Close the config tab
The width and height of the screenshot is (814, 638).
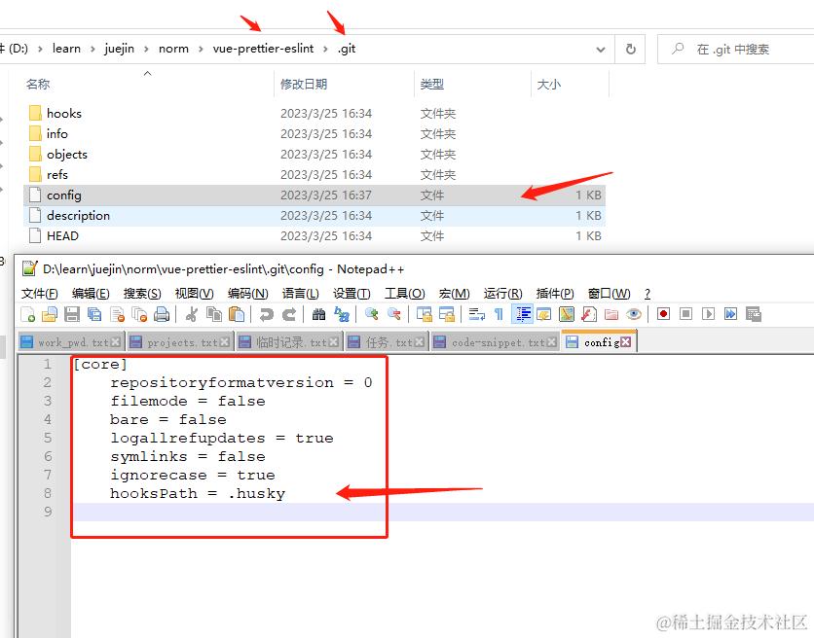click(625, 342)
